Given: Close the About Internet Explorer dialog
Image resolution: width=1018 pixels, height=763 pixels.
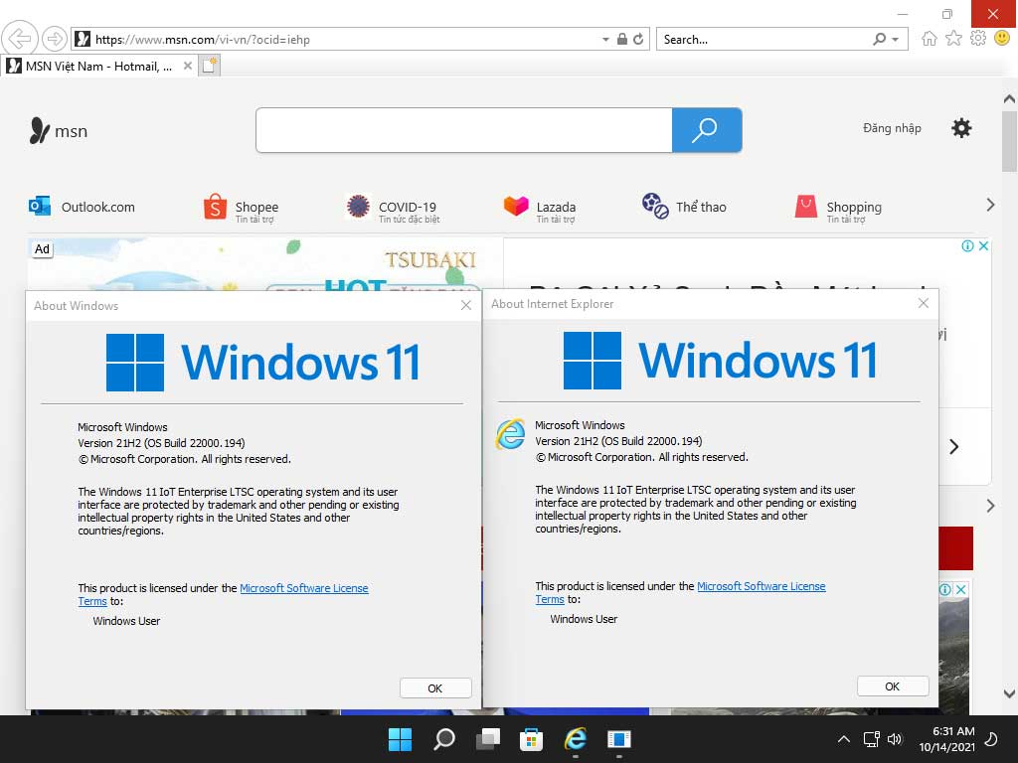Looking at the screenshot, I should [x=924, y=303].
